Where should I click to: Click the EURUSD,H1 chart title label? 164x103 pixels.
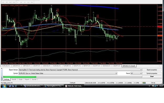(x=5, y=6)
